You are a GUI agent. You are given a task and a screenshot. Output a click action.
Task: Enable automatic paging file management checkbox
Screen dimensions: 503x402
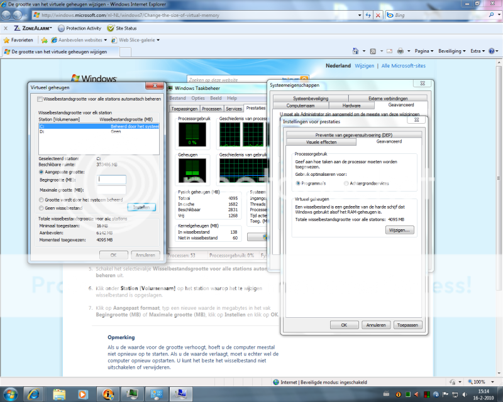[40, 99]
